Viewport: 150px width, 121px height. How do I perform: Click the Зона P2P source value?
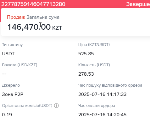point(13,94)
